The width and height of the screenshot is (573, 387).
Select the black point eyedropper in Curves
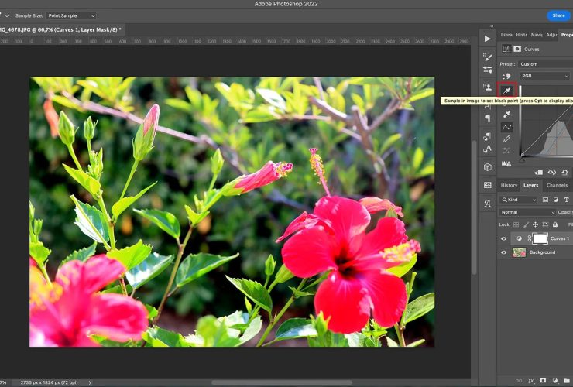(507, 90)
